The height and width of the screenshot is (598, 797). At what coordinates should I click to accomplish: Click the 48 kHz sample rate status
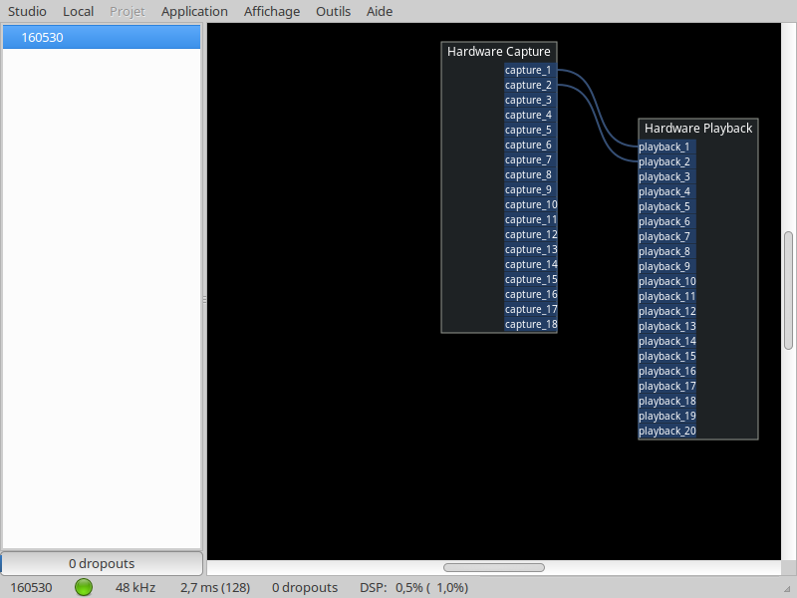pyautogui.click(x=135, y=587)
